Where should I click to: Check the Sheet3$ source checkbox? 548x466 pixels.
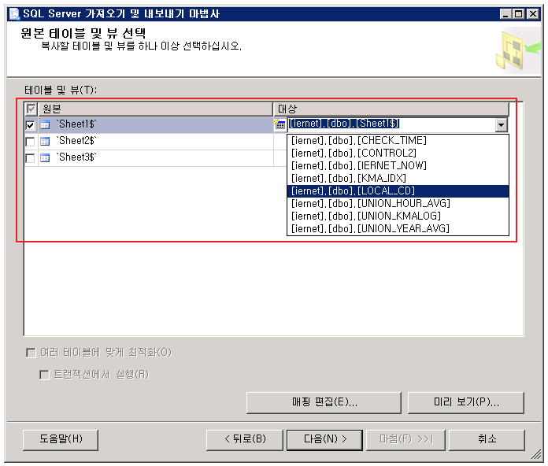[x=31, y=158]
